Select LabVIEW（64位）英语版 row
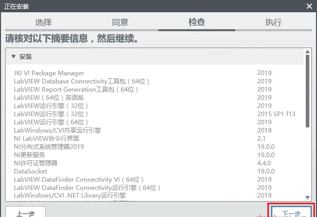 click(154, 98)
